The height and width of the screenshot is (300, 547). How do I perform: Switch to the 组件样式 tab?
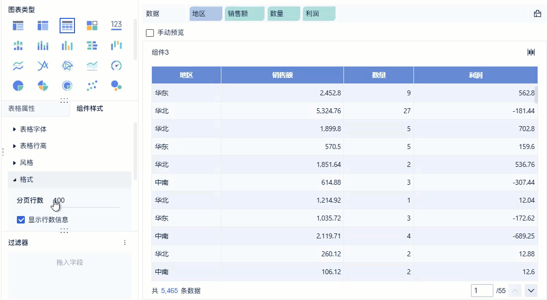(x=90, y=109)
